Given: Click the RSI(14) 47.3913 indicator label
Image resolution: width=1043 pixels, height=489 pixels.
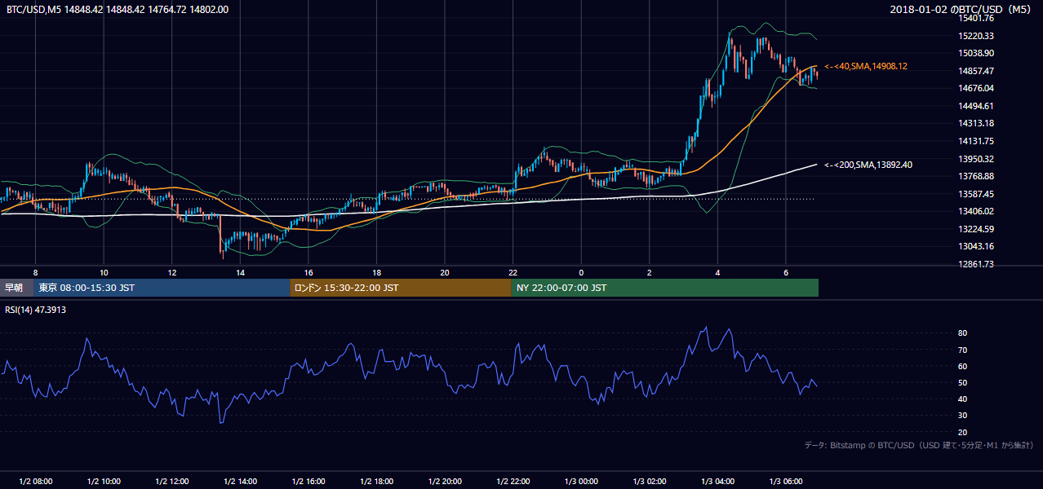Looking at the screenshot, I should click(36, 310).
